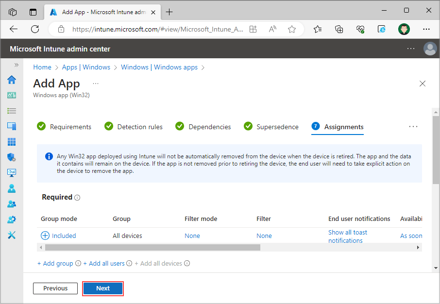Image resolution: width=440 pixels, height=304 pixels.
Task: Click the browser back arrow
Action: point(14,29)
